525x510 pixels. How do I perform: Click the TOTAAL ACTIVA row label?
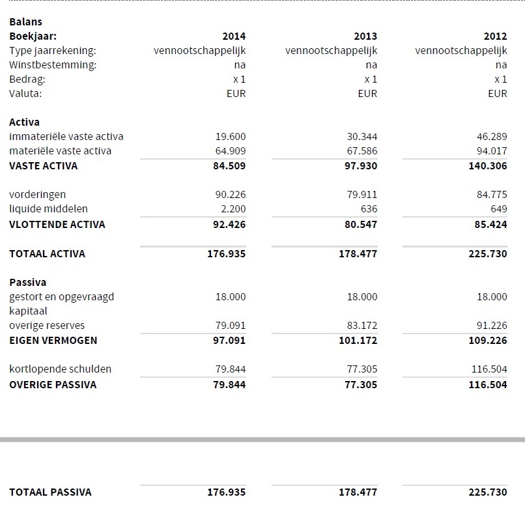47,254
